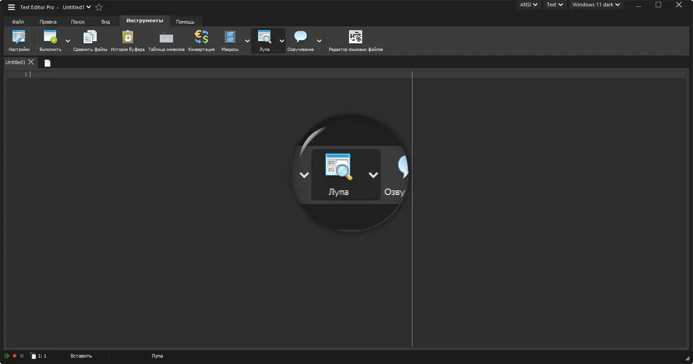Click the red macro record icon in status bar
The image size is (693, 364).
pyautogui.click(x=15, y=356)
